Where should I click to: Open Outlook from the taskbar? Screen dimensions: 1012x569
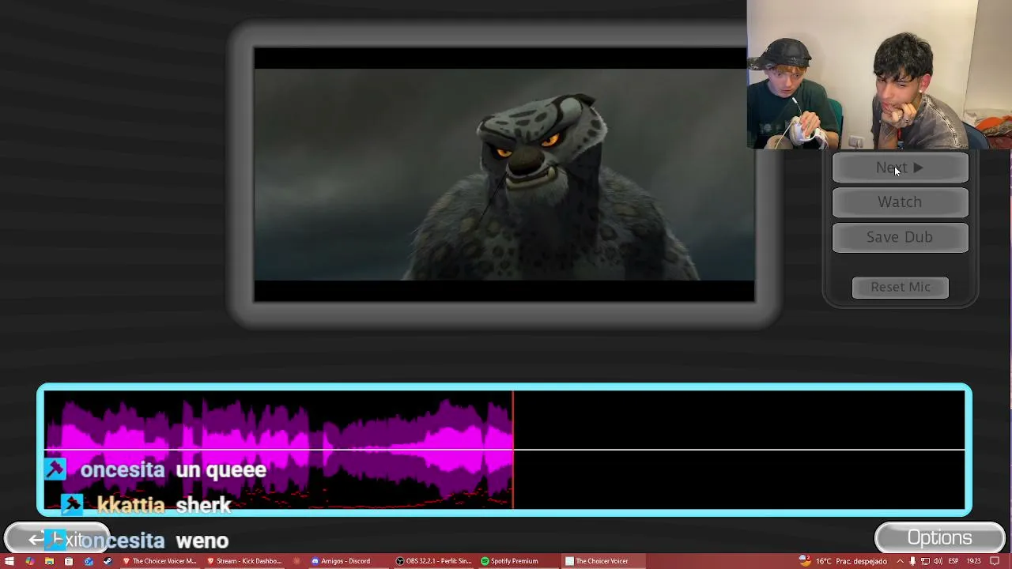point(89,561)
